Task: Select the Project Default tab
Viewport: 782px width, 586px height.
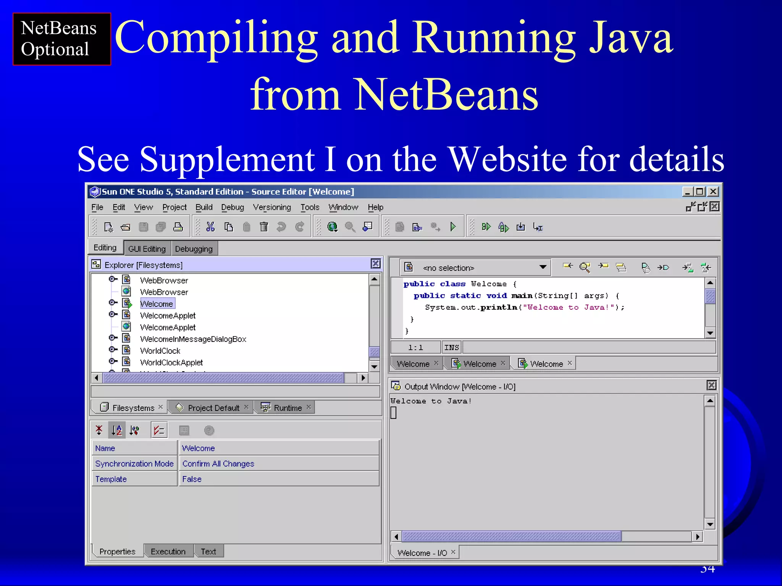Action: point(210,408)
